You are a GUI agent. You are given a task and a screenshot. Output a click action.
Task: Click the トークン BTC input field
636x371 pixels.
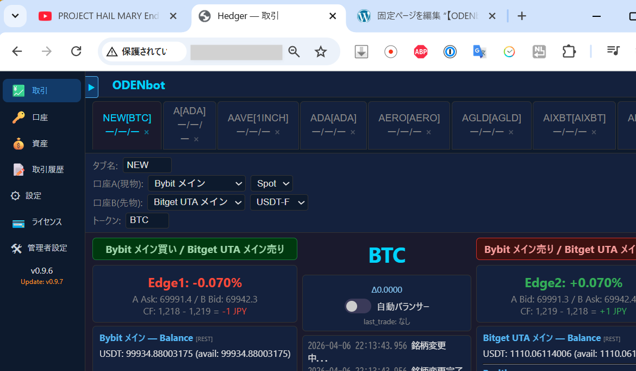coord(147,220)
